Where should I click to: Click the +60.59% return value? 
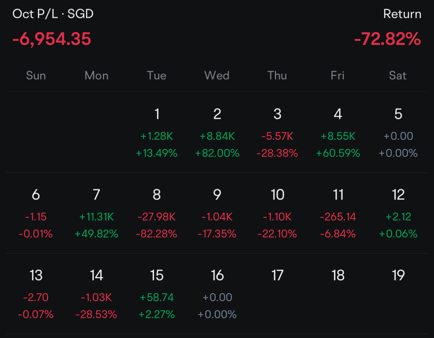coord(338,153)
